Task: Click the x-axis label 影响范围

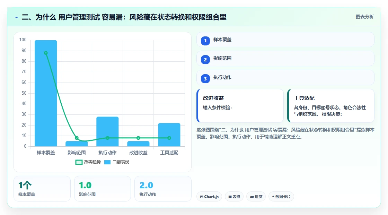Action: pos(77,153)
